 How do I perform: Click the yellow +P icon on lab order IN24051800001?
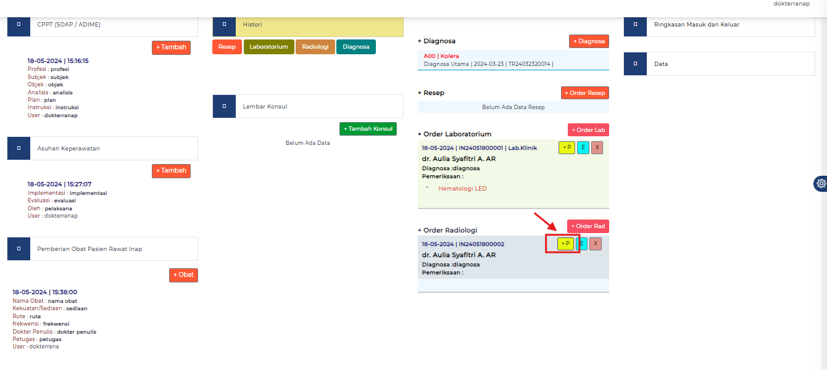coord(567,147)
